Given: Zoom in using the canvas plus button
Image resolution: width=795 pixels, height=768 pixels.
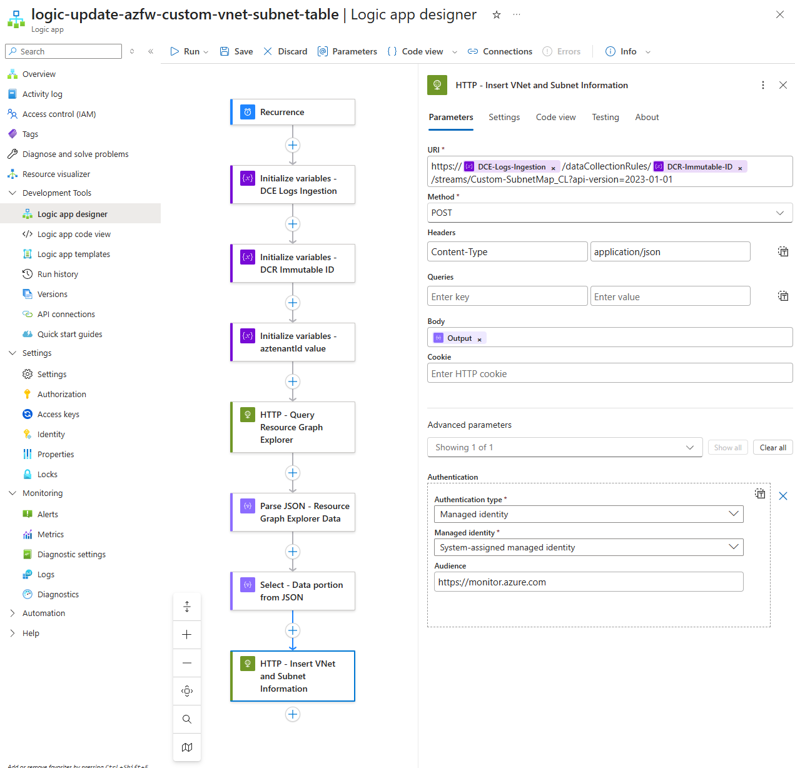Looking at the screenshot, I should (x=187, y=635).
